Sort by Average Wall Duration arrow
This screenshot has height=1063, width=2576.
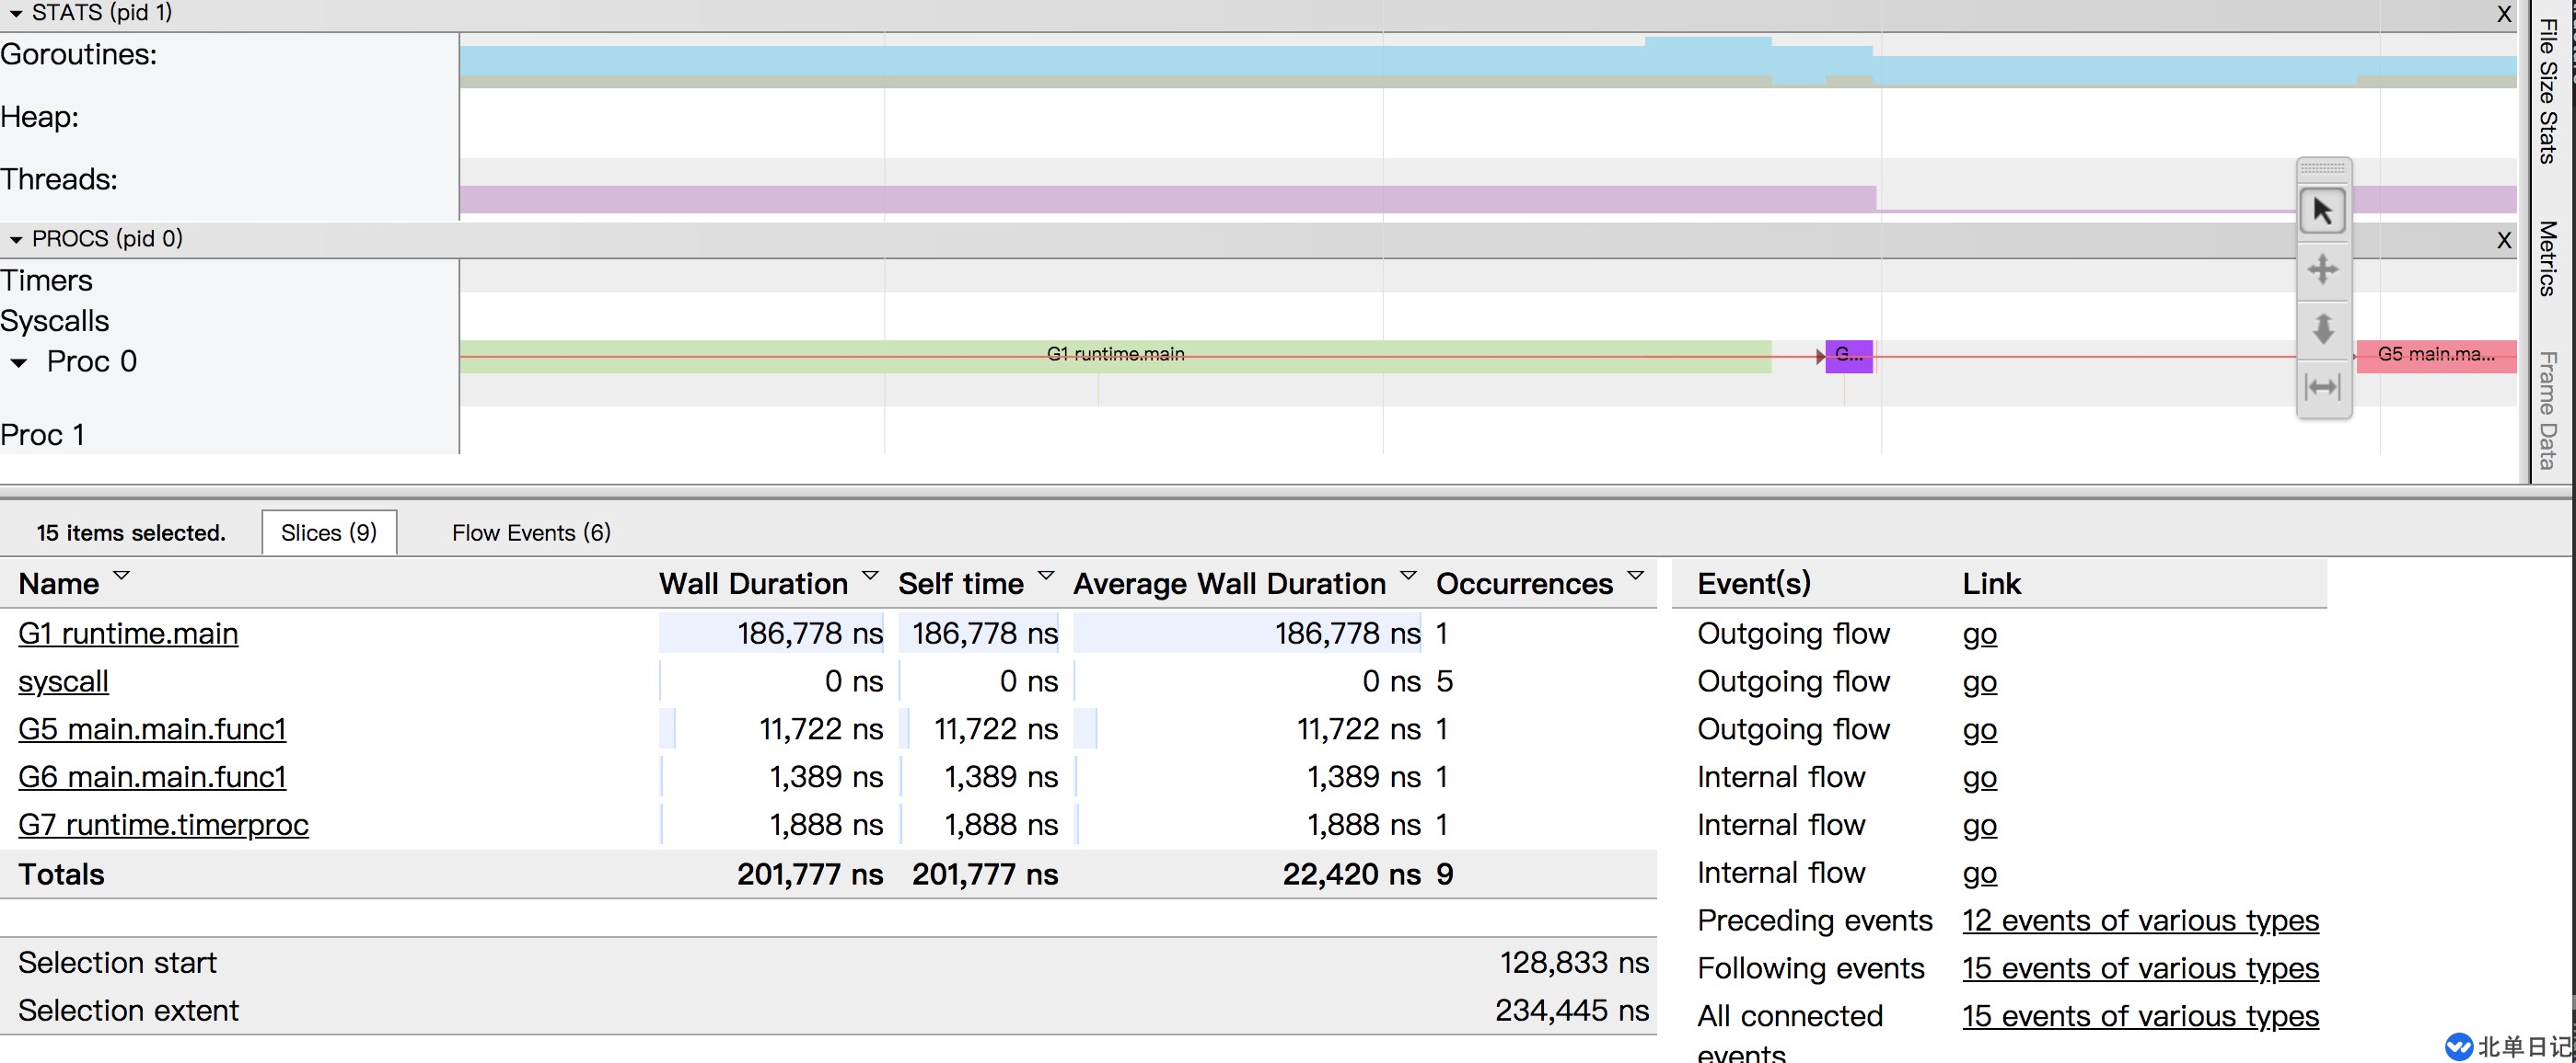click(1408, 576)
